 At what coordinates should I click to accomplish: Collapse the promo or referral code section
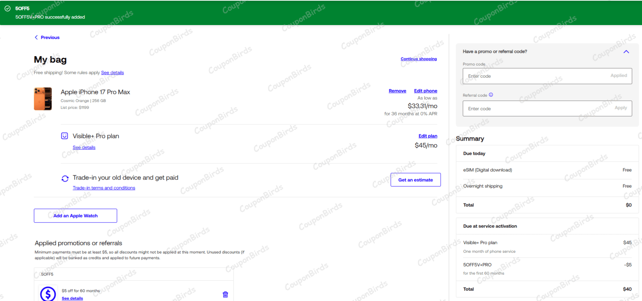[x=626, y=52]
